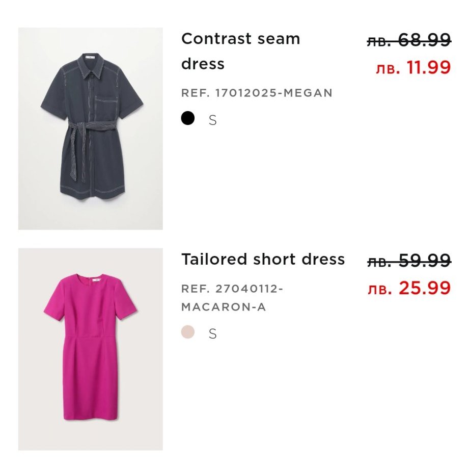Open the Contrast seam dress product image

point(91,128)
